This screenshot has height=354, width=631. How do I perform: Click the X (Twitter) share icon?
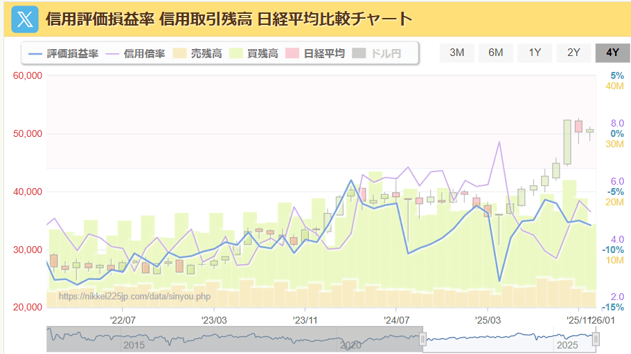pyautogui.click(x=26, y=20)
